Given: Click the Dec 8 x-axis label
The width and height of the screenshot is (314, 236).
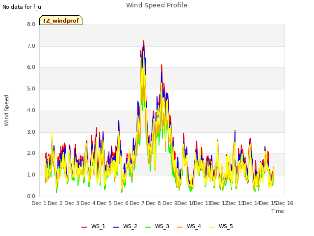Looking at the screenshot, I should pyautogui.click(x=153, y=203).
